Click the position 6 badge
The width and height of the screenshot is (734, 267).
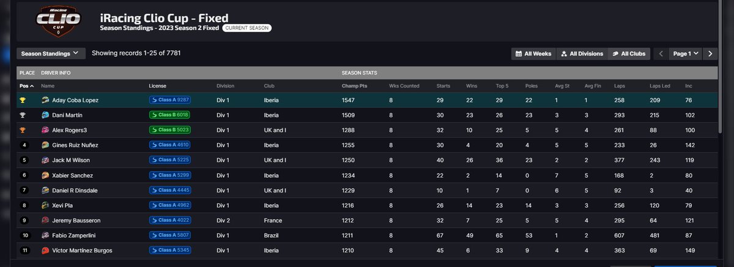24,175
